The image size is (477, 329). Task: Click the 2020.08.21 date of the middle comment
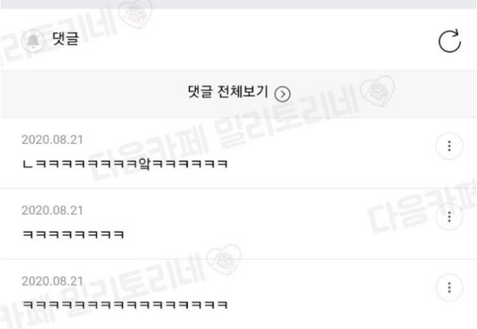click(52, 210)
